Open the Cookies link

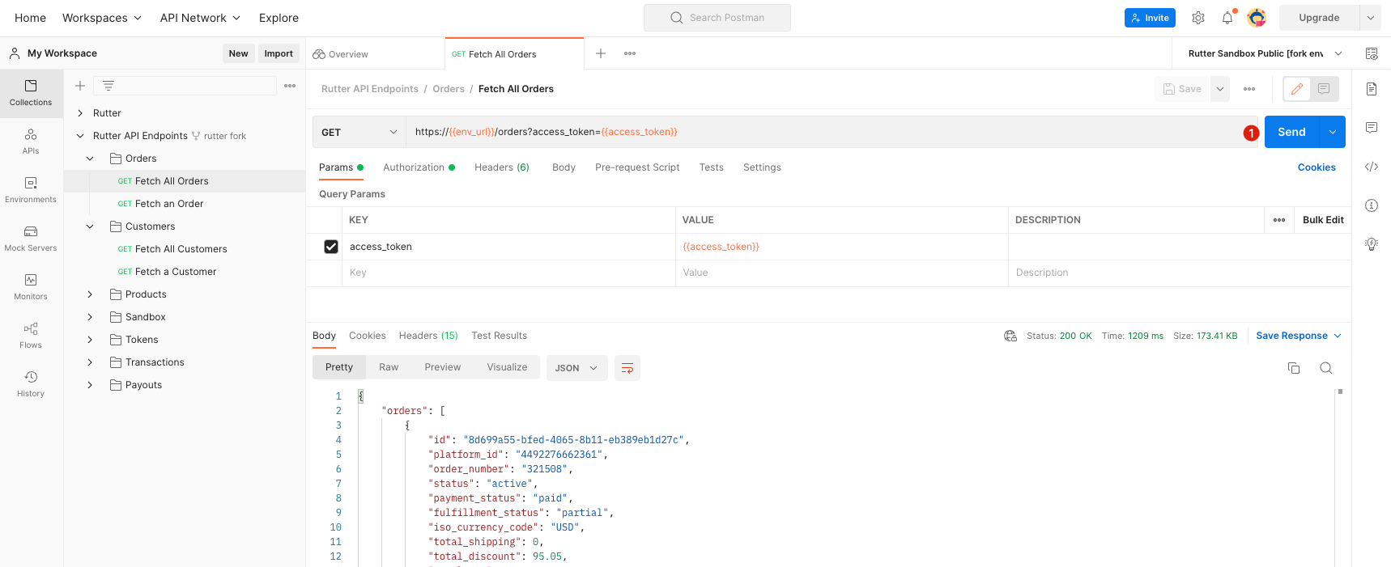(x=1317, y=167)
